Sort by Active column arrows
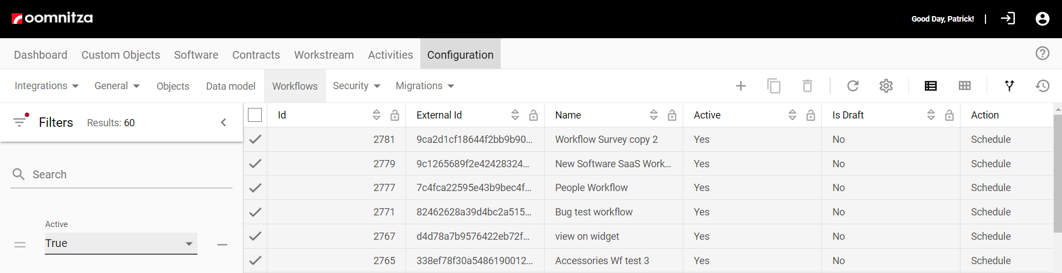This screenshot has width=1062, height=273. pyautogui.click(x=792, y=115)
